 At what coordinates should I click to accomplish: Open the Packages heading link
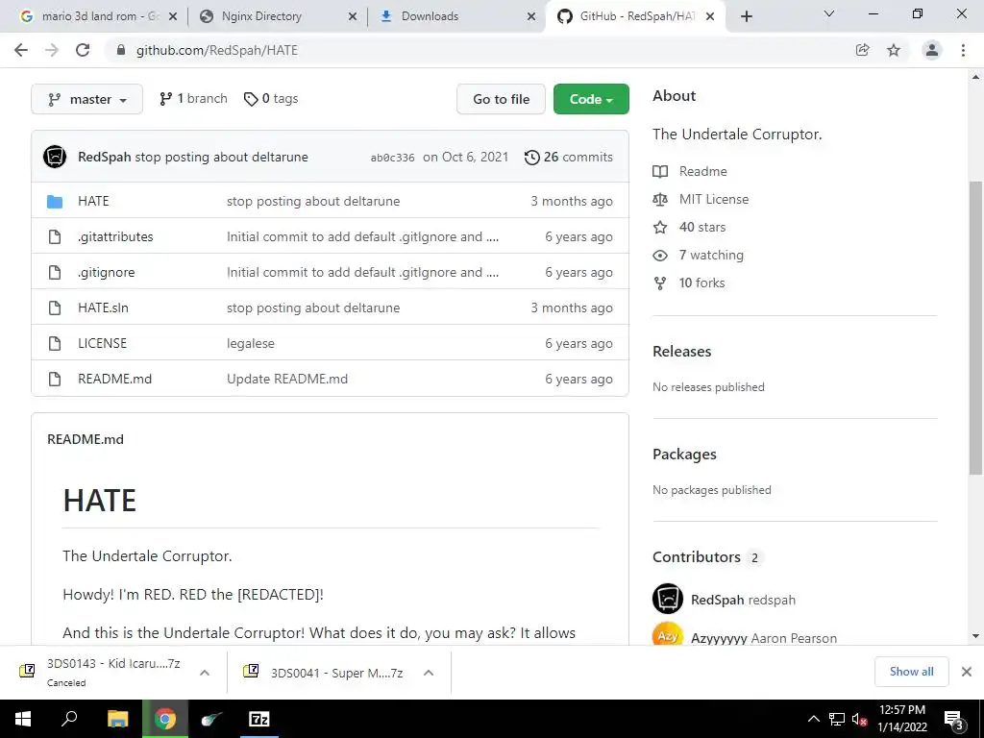point(684,455)
